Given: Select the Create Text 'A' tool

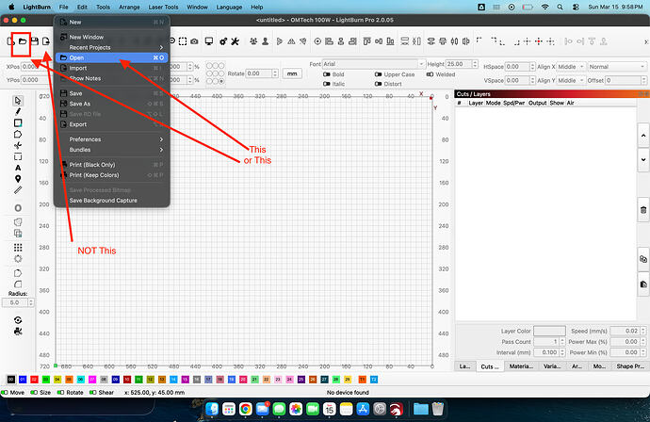Looking at the screenshot, I should (x=18, y=168).
